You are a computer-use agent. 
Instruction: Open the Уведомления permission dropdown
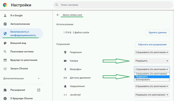pos(152,86)
